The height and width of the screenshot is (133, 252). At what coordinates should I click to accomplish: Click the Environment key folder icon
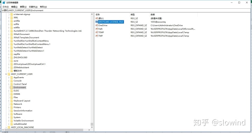[x=12, y=87]
